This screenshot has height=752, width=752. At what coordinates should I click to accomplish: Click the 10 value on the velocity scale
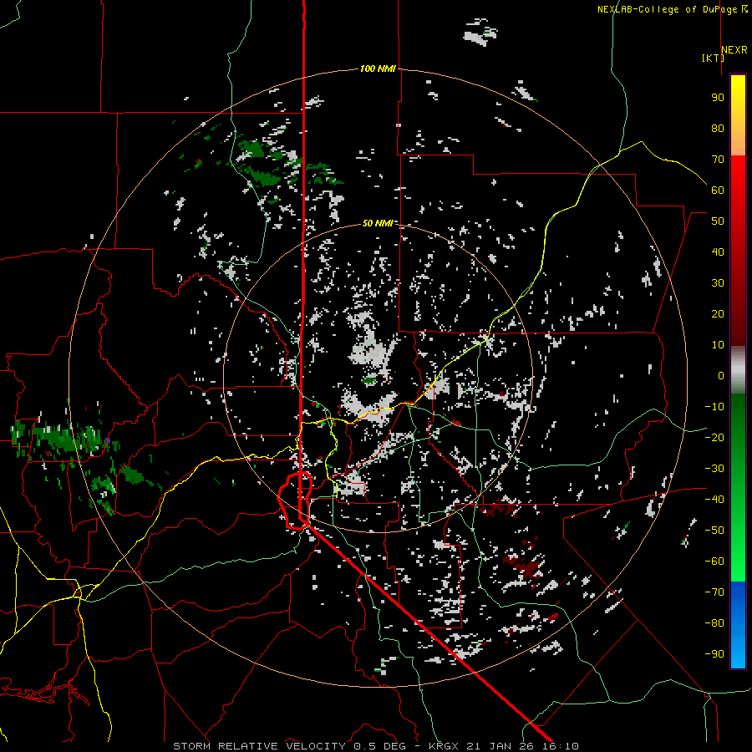pyautogui.click(x=718, y=345)
